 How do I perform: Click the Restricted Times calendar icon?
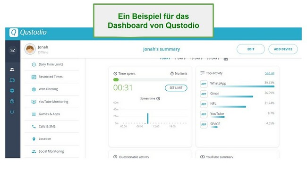click(34, 77)
